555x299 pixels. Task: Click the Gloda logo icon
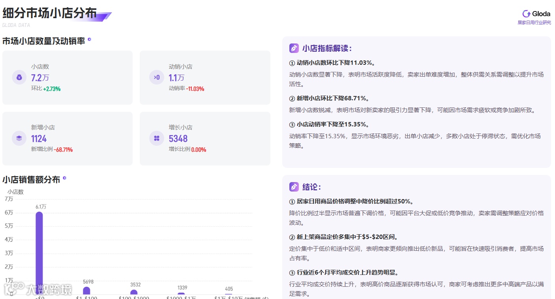(x=526, y=14)
